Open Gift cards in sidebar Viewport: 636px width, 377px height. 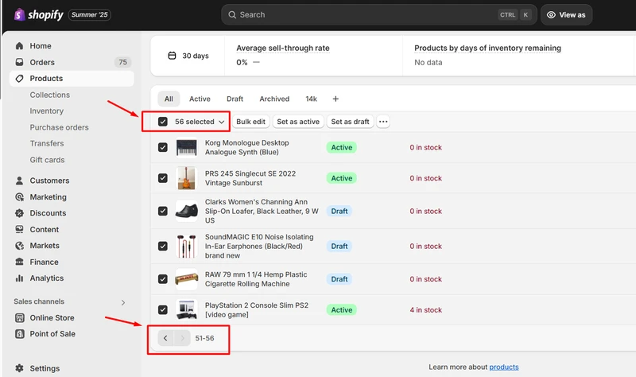47,160
